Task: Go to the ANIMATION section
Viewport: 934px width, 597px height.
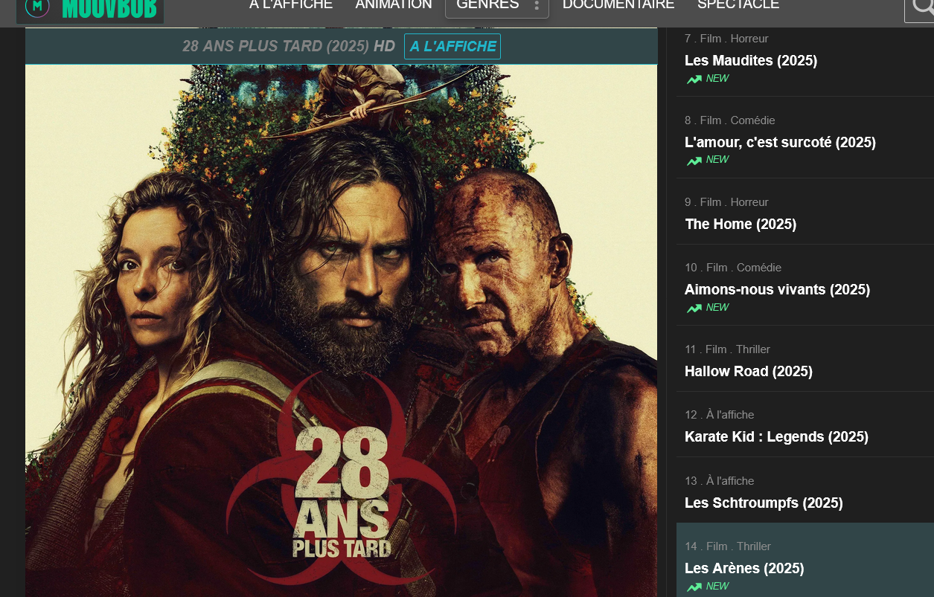Action: [x=394, y=5]
